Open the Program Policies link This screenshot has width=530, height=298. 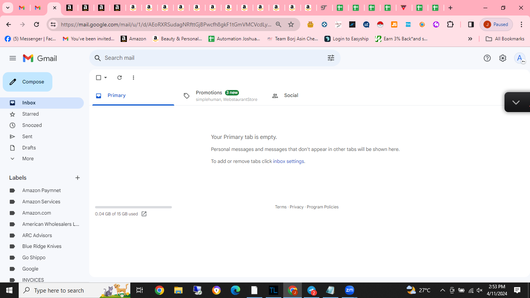[x=322, y=207]
